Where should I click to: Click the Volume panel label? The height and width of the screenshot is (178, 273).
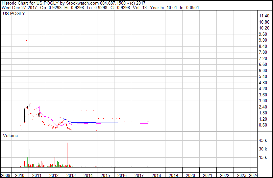10,135
